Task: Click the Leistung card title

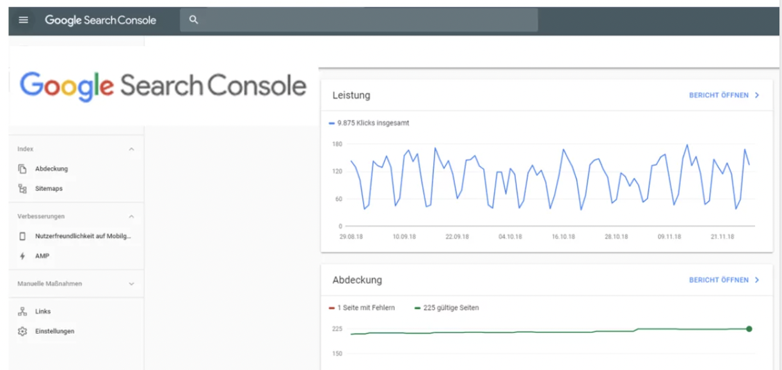Action: (x=351, y=95)
